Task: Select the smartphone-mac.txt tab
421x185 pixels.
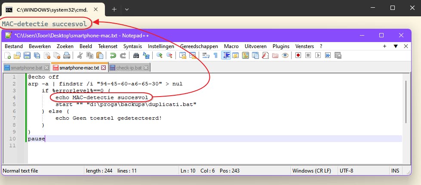Action: coord(80,67)
